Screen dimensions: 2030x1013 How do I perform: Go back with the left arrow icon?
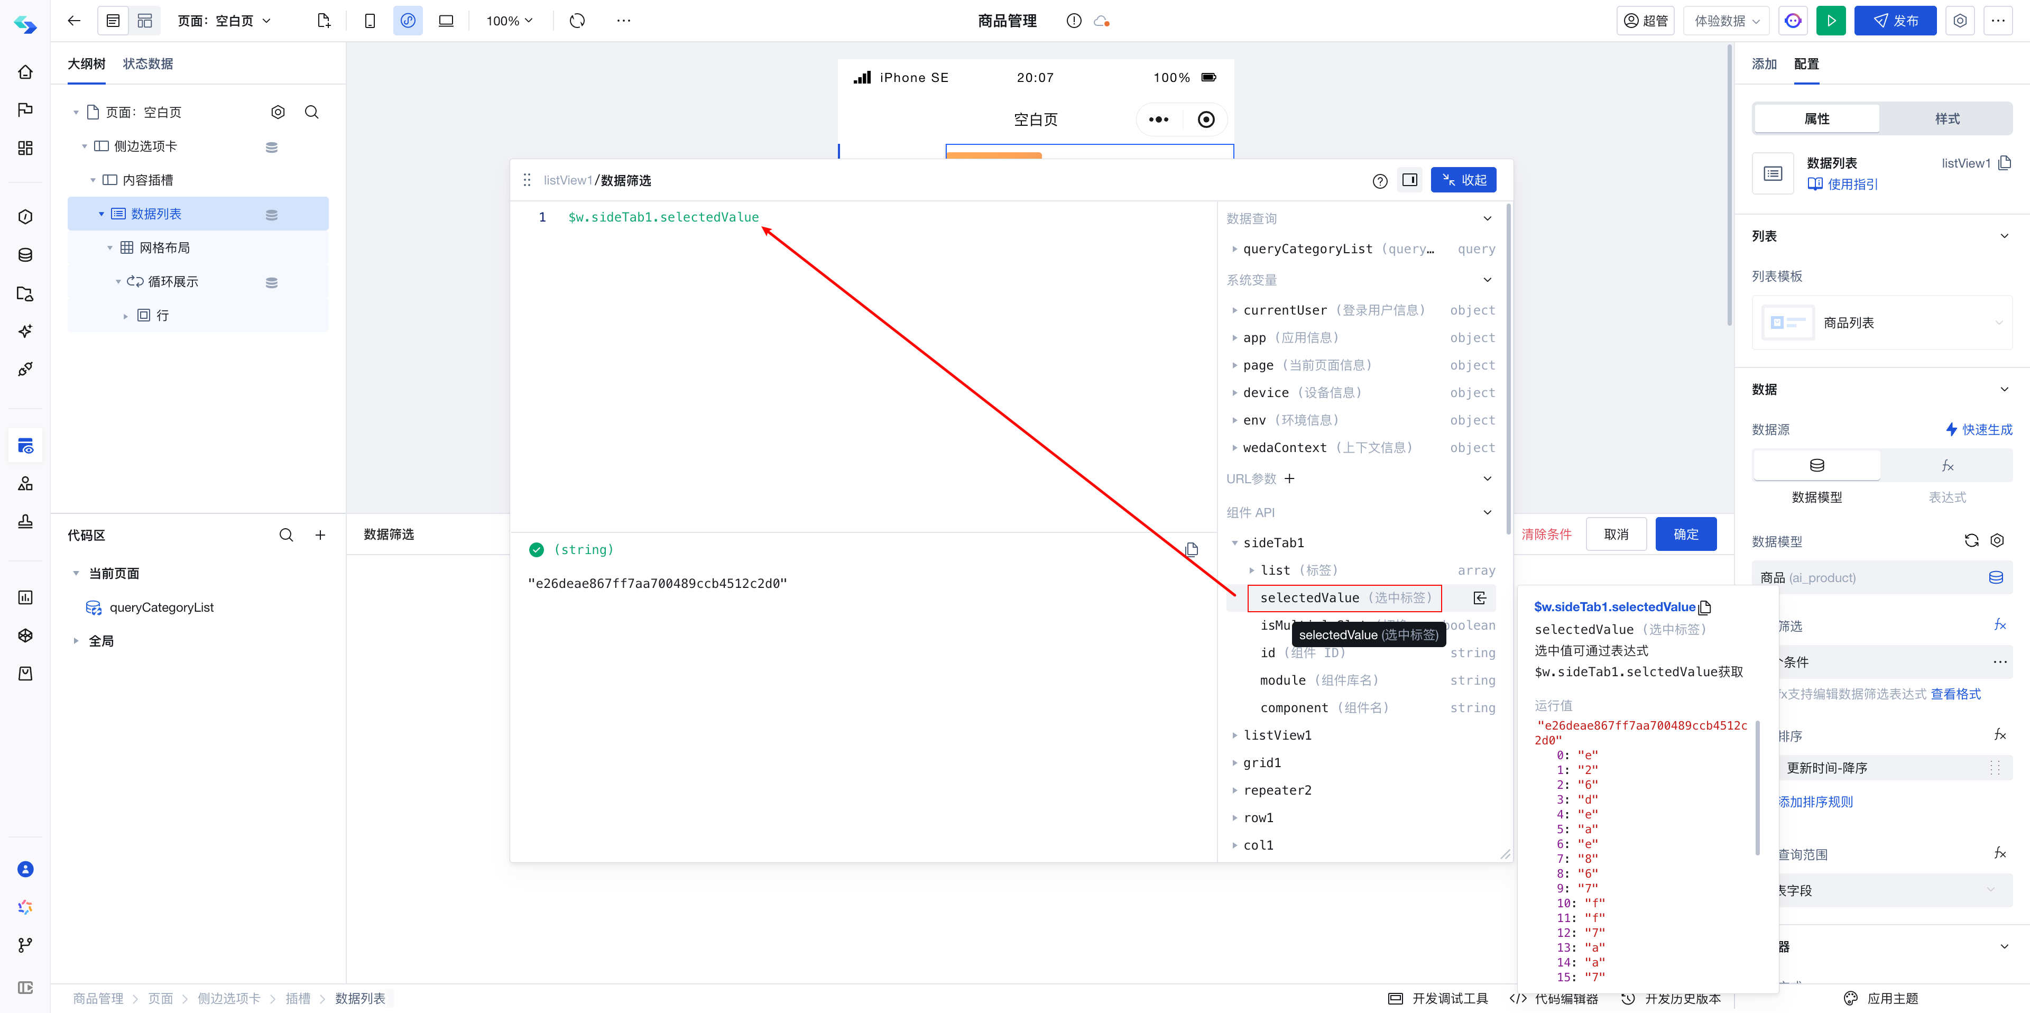click(x=74, y=21)
